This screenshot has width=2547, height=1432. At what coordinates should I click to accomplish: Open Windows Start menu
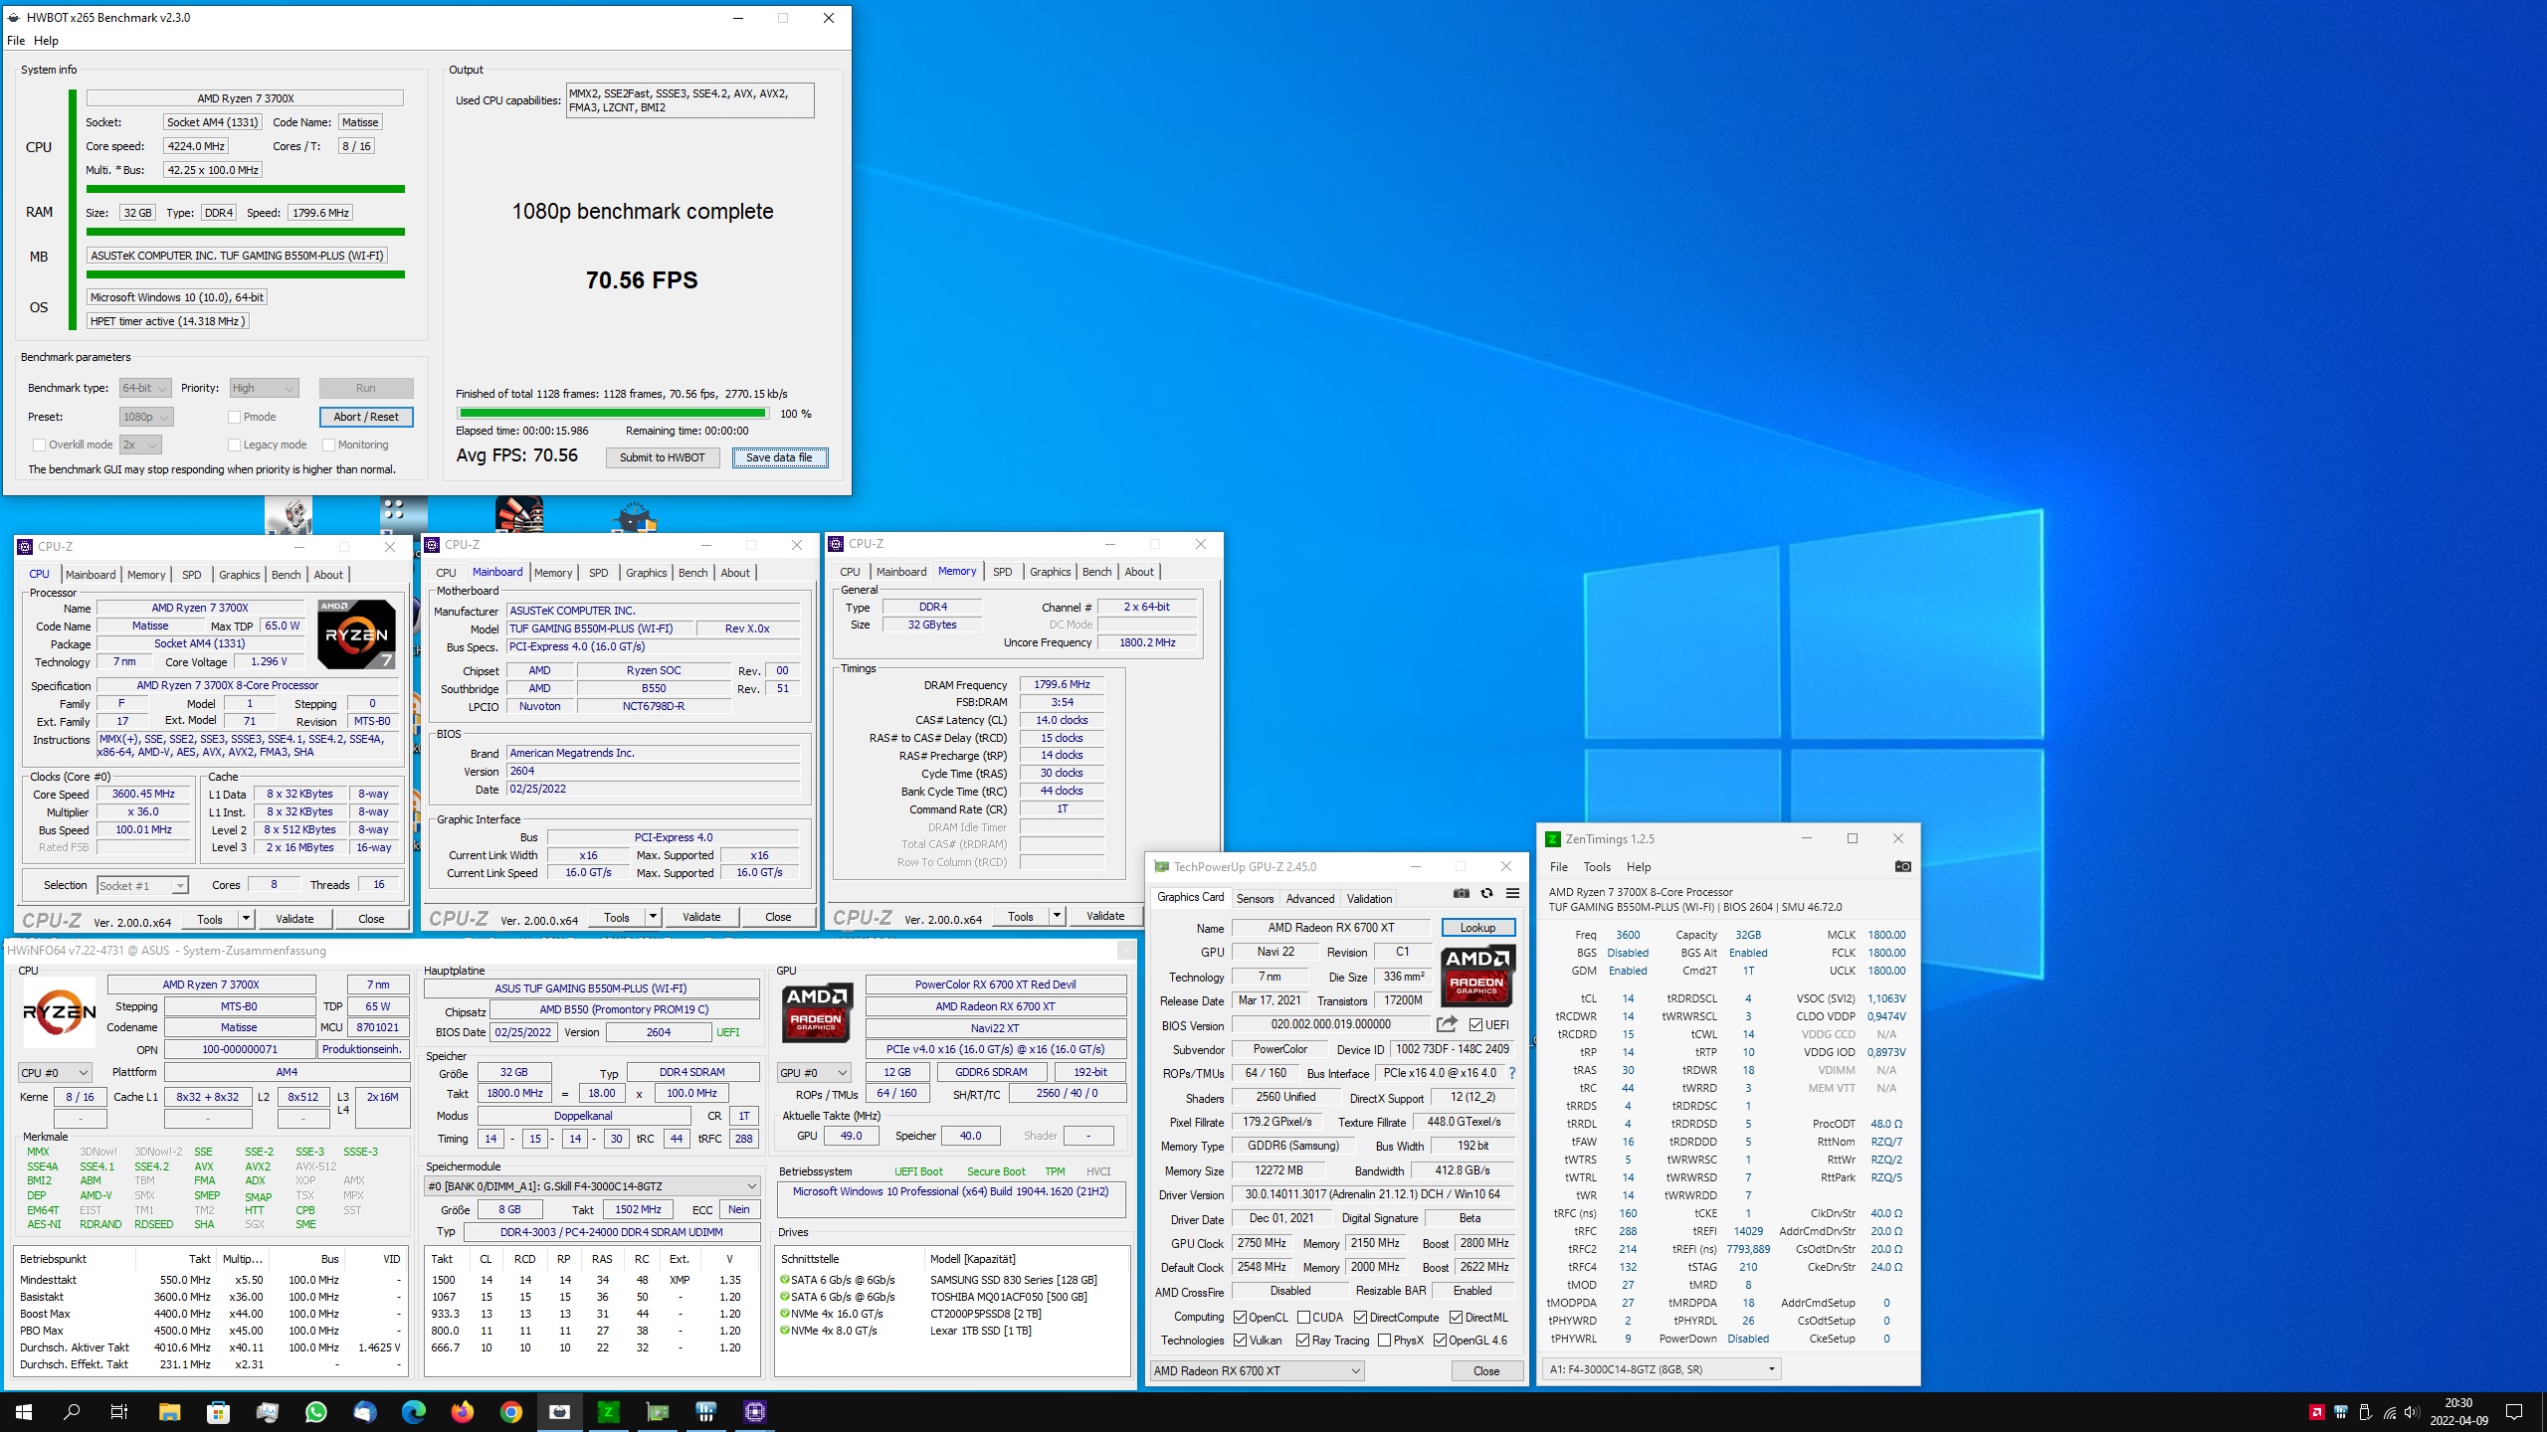[24, 1412]
